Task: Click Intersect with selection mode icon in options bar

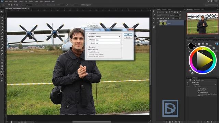Action: [17, 5]
